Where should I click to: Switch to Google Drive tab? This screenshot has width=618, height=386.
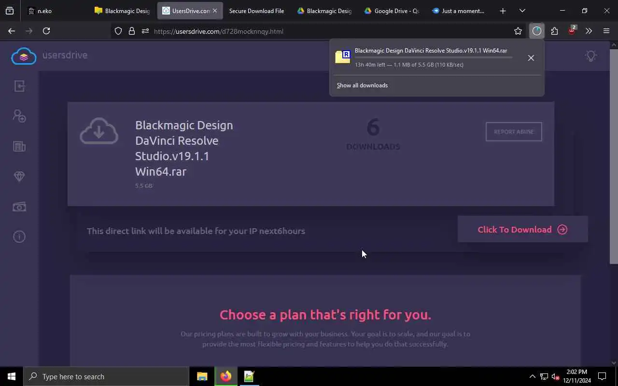[392, 11]
